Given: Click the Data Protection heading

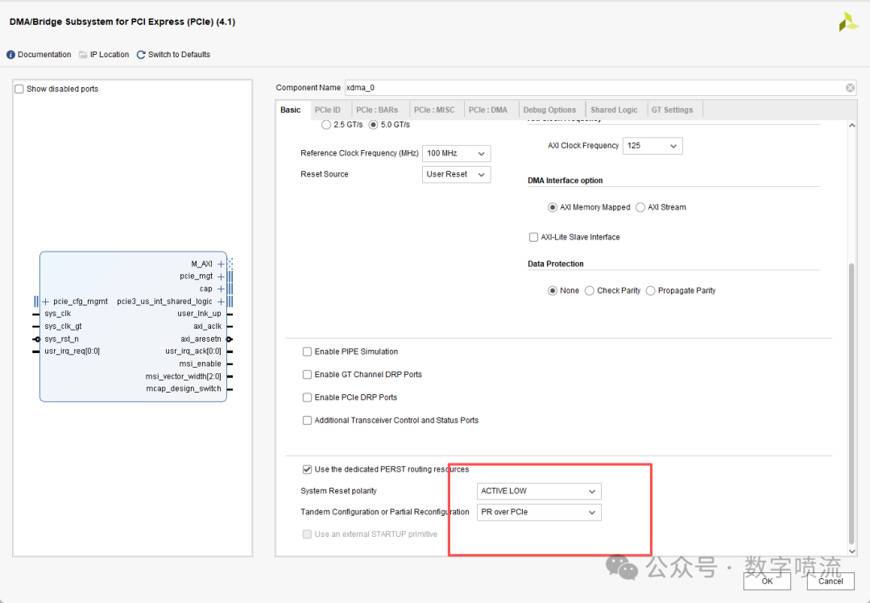Looking at the screenshot, I should (x=556, y=264).
